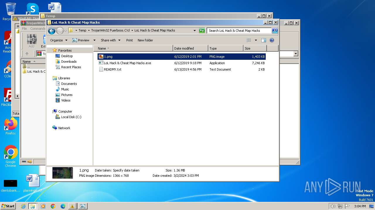The image size is (375, 210).
Task: Go back with Explorer Back arrow
Action: [x=52, y=31]
